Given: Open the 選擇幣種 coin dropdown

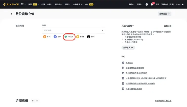Looking at the screenshot, I should click(74, 30).
